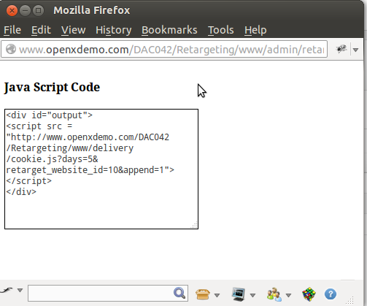
Task: Expand dropdown arrow next to box icon
Action: tap(217, 295)
